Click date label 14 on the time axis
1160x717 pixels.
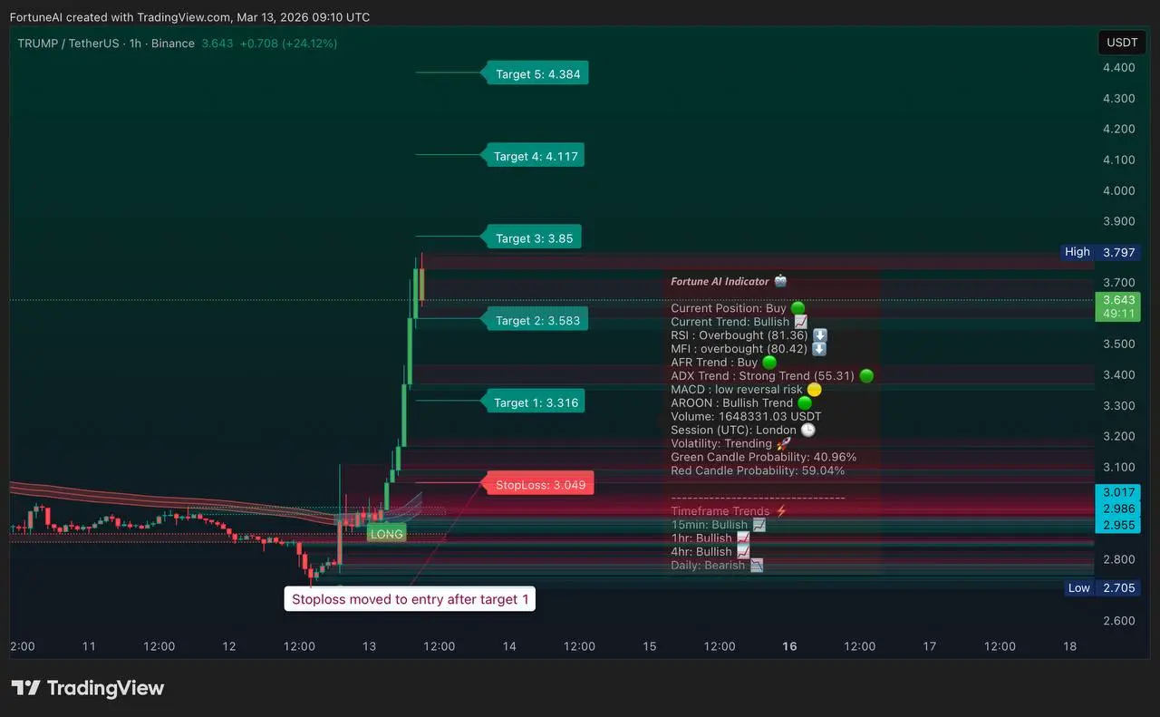click(x=509, y=646)
